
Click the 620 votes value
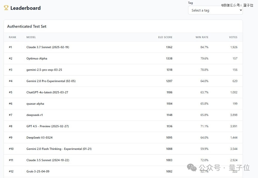(235, 81)
